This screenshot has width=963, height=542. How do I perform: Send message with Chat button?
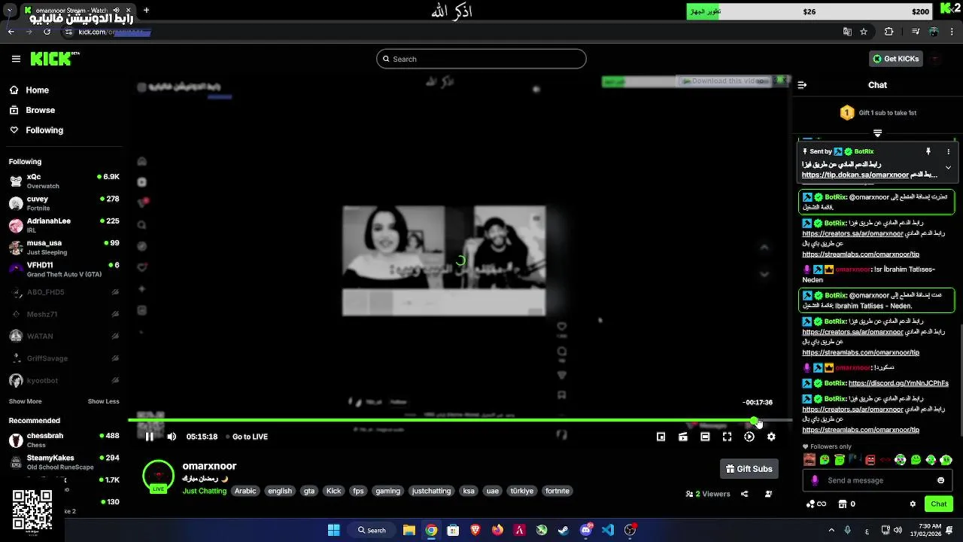[x=939, y=504]
